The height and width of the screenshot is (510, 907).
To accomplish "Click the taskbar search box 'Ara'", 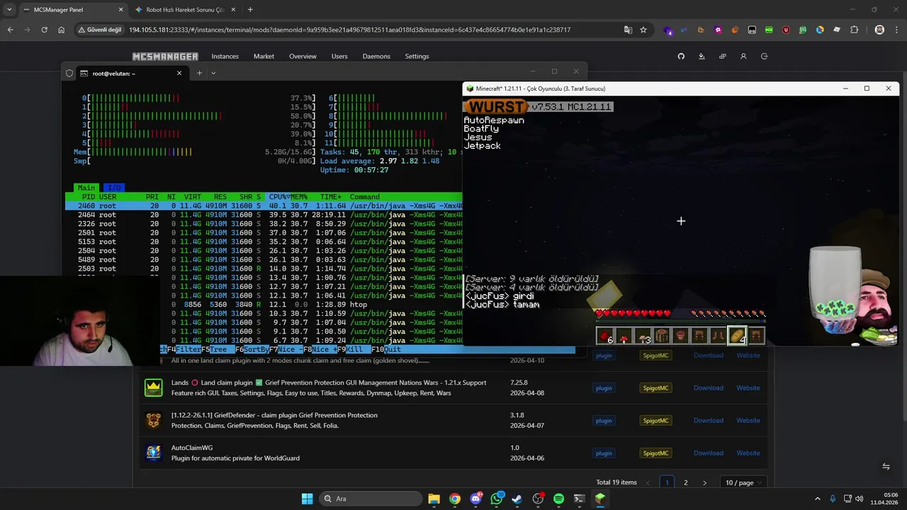I will (369, 499).
